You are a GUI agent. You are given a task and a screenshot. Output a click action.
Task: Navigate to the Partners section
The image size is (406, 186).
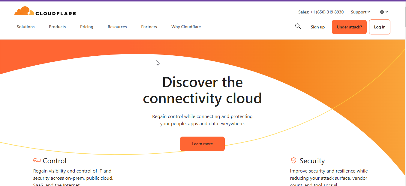[149, 27]
